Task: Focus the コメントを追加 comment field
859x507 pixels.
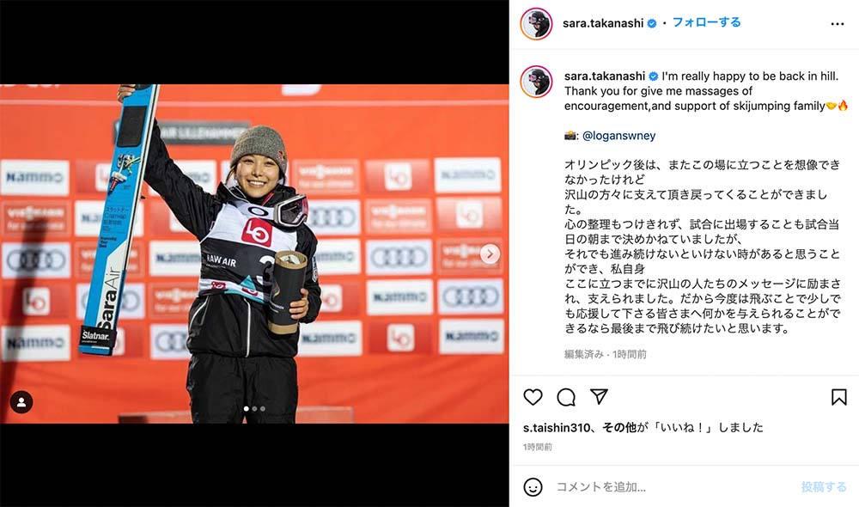Action: [x=673, y=486]
